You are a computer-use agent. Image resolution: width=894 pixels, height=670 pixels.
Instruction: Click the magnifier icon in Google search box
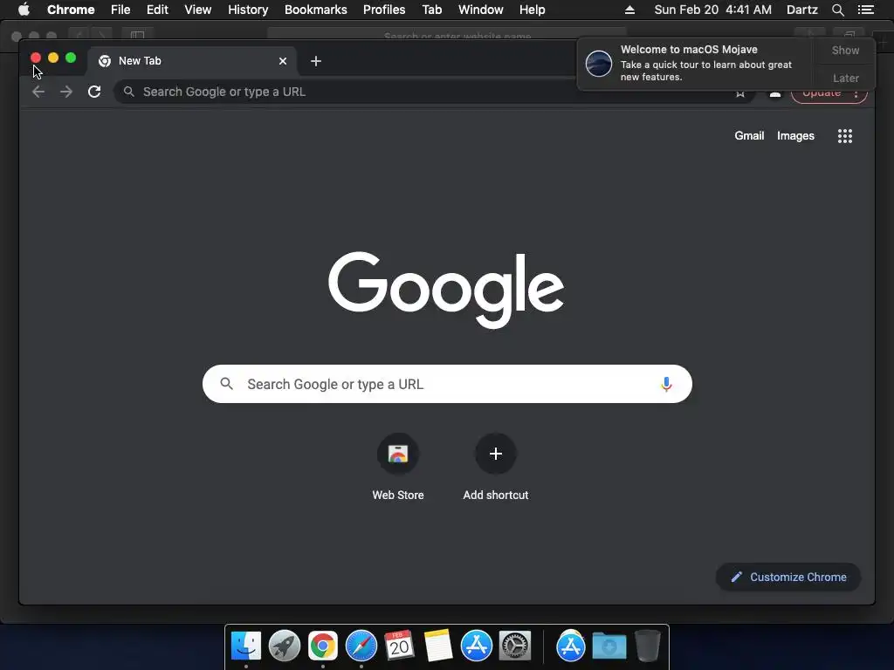[226, 384]
